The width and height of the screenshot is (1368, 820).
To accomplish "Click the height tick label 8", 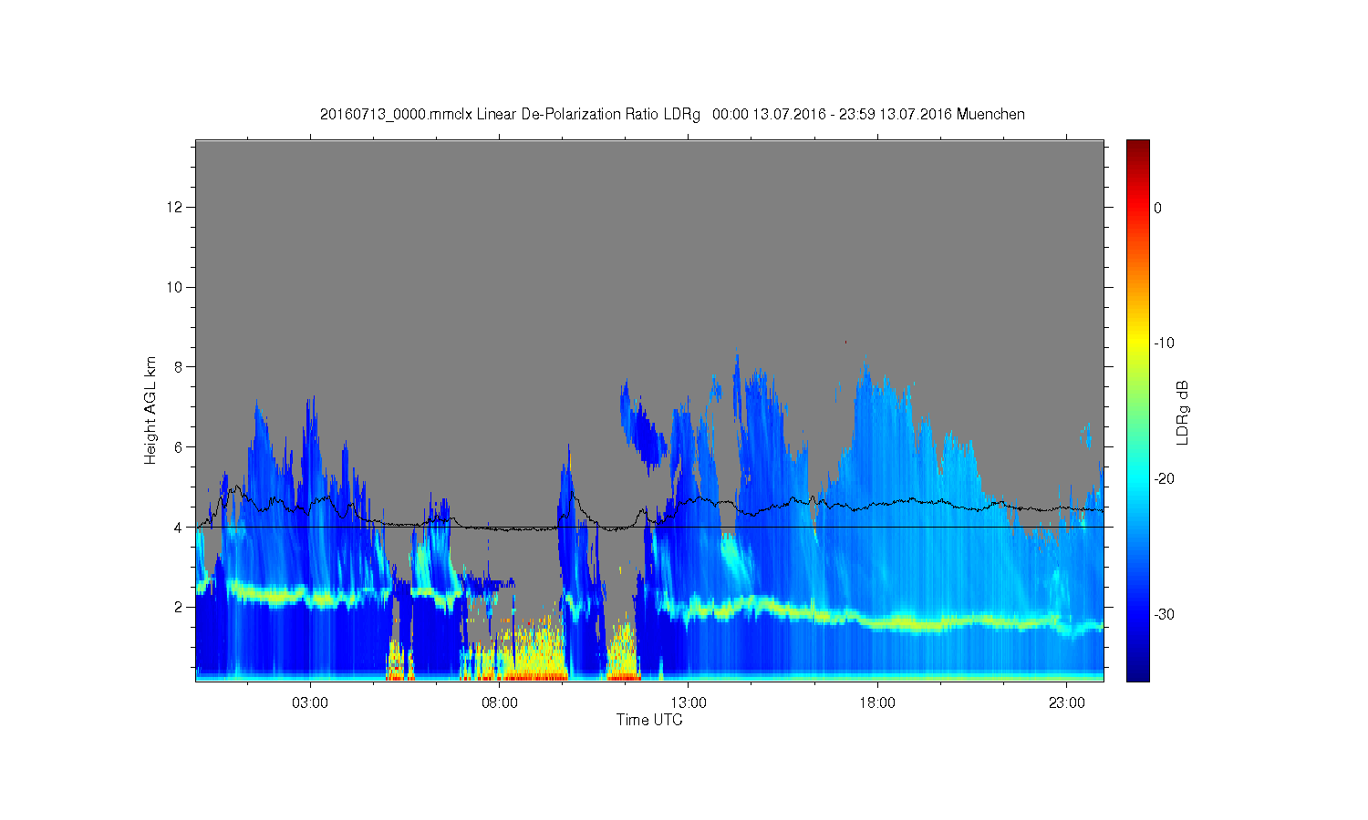I will tap(179, 367).
